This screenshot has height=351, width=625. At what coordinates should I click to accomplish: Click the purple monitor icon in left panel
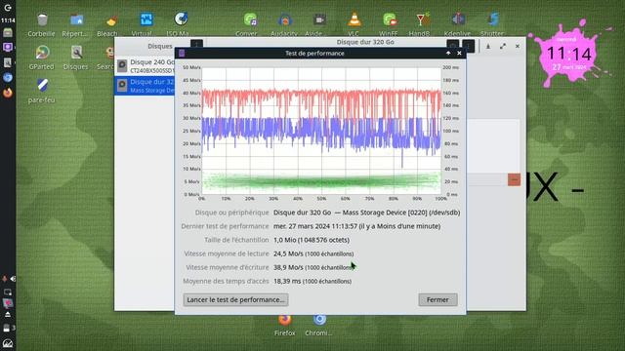point(8,48)
